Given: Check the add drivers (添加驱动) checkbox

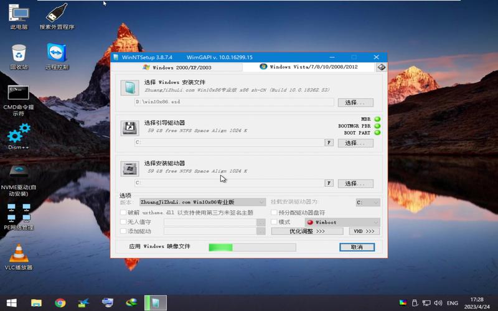Looking at the screenshot, I should 123,231.
